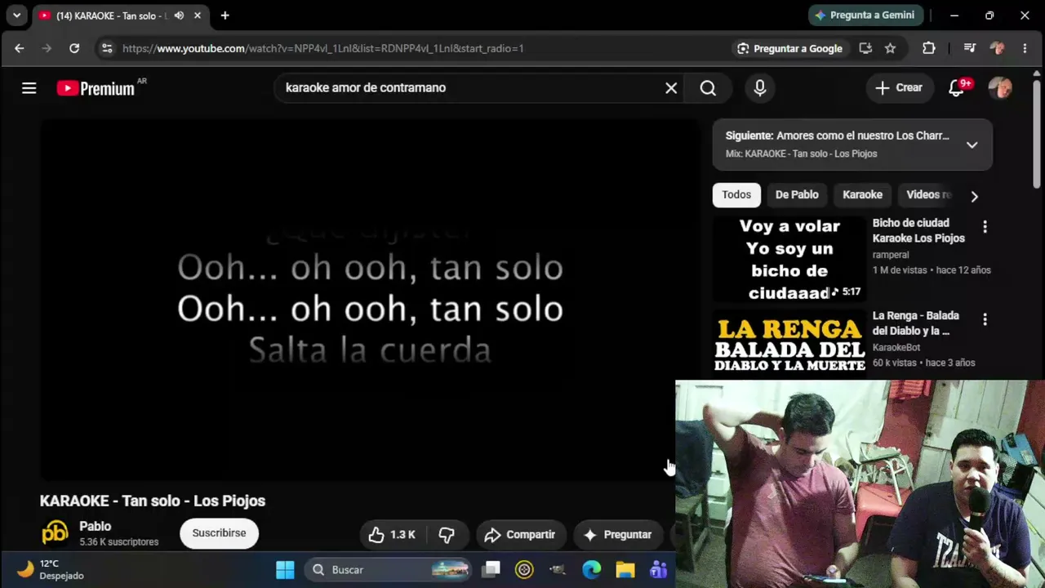Viewport: 1045px width, 588px height.
Task: Open File Explorer from the taskbar
Action: pos(625,570)
